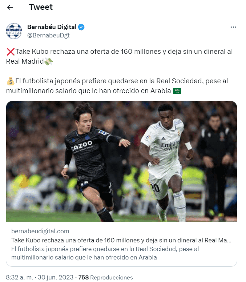This screenshot has width=246, height=282.
Task: Click the Tweet page title heading
Action: point(41,7)
